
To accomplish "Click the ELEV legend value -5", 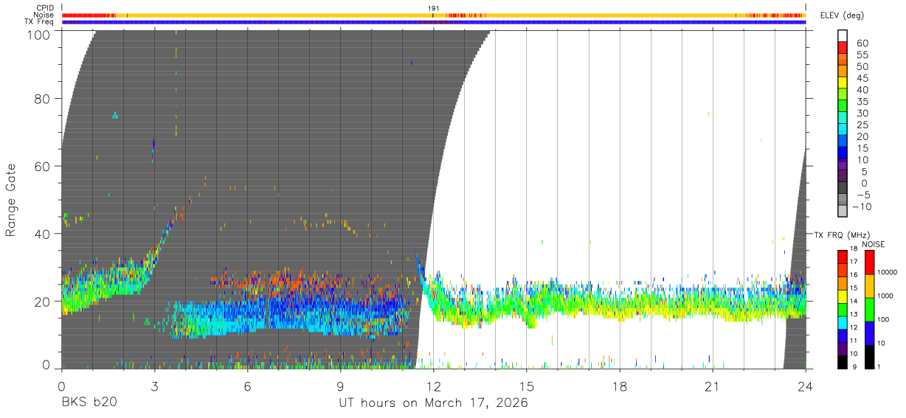I will tap(862, 195).
